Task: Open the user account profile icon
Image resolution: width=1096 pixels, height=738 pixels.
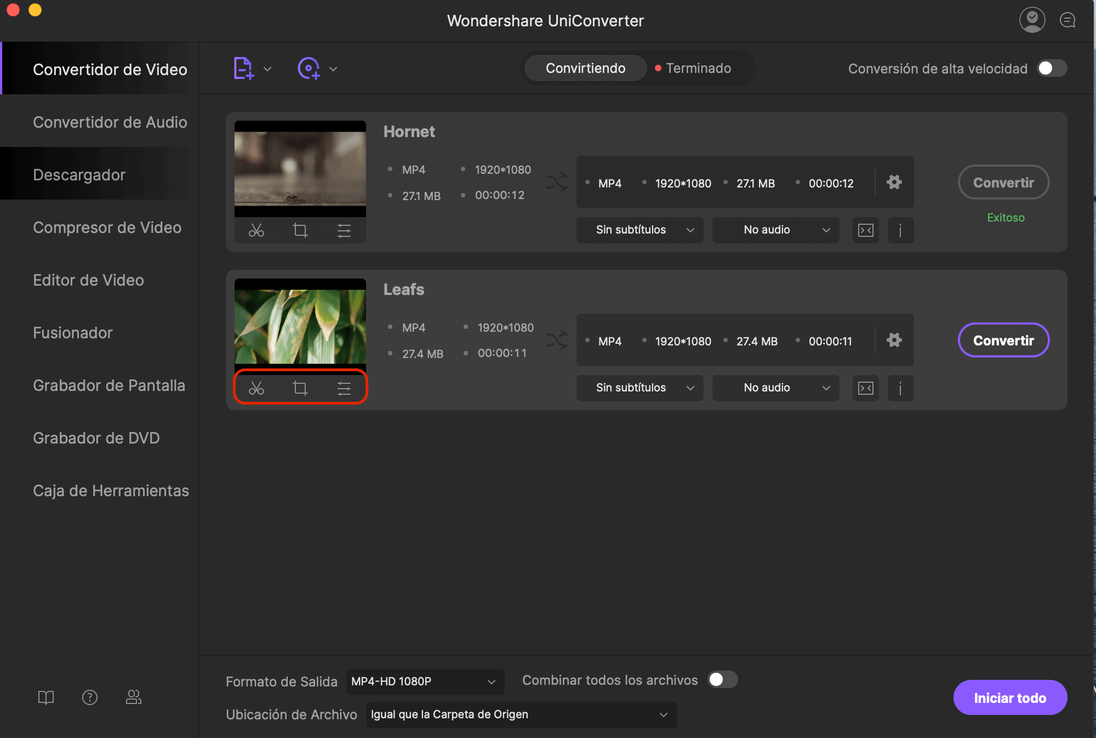Action: tap(1032, 20)
